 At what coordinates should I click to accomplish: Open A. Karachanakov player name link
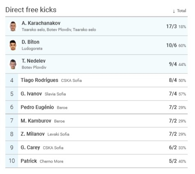click(41, 23)
